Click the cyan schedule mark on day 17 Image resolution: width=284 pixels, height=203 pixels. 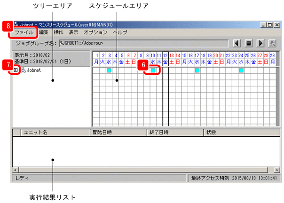[x=197, y=70]
